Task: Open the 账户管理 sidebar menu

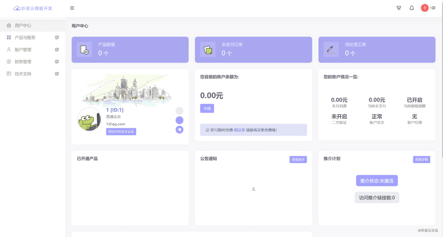Action: click(32, 50)
